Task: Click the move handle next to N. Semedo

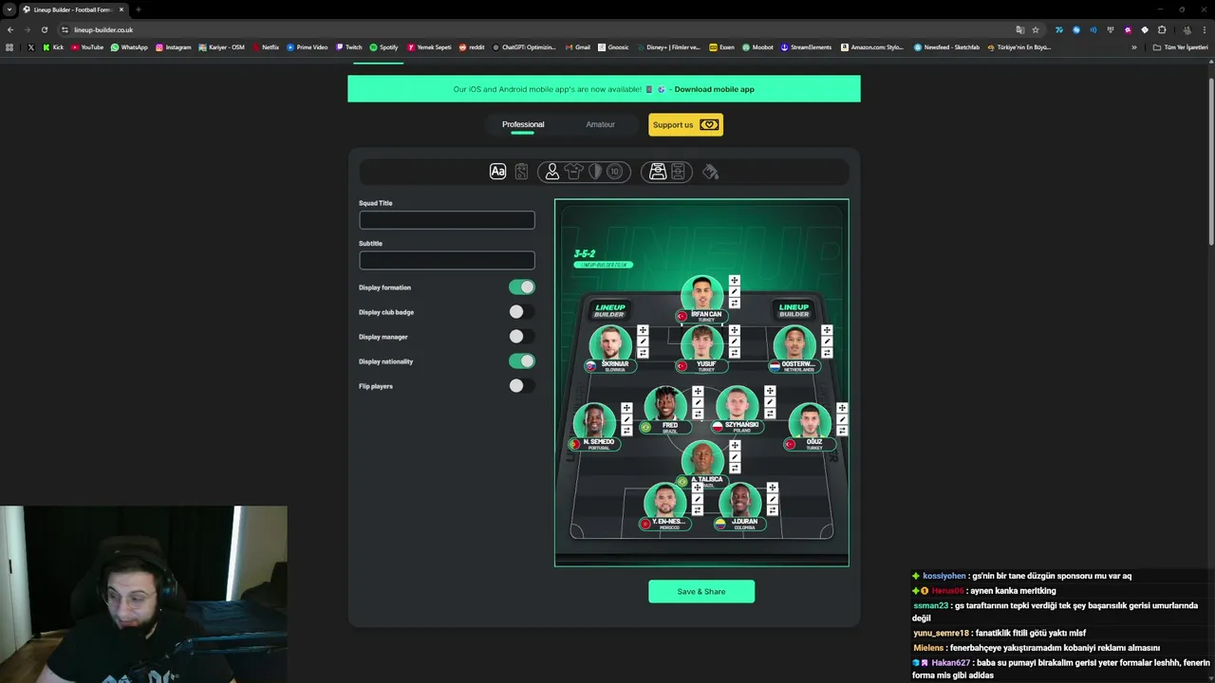Action: click(626, 408)
